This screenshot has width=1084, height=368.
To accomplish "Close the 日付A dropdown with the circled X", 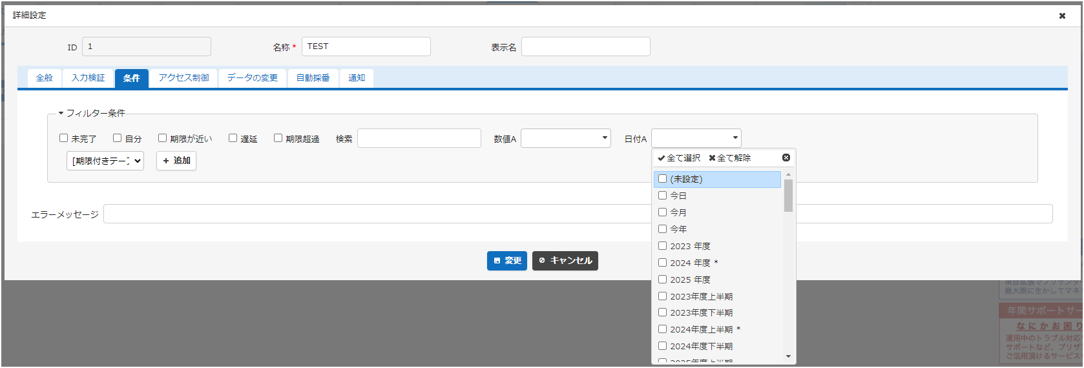I will 786,158.
